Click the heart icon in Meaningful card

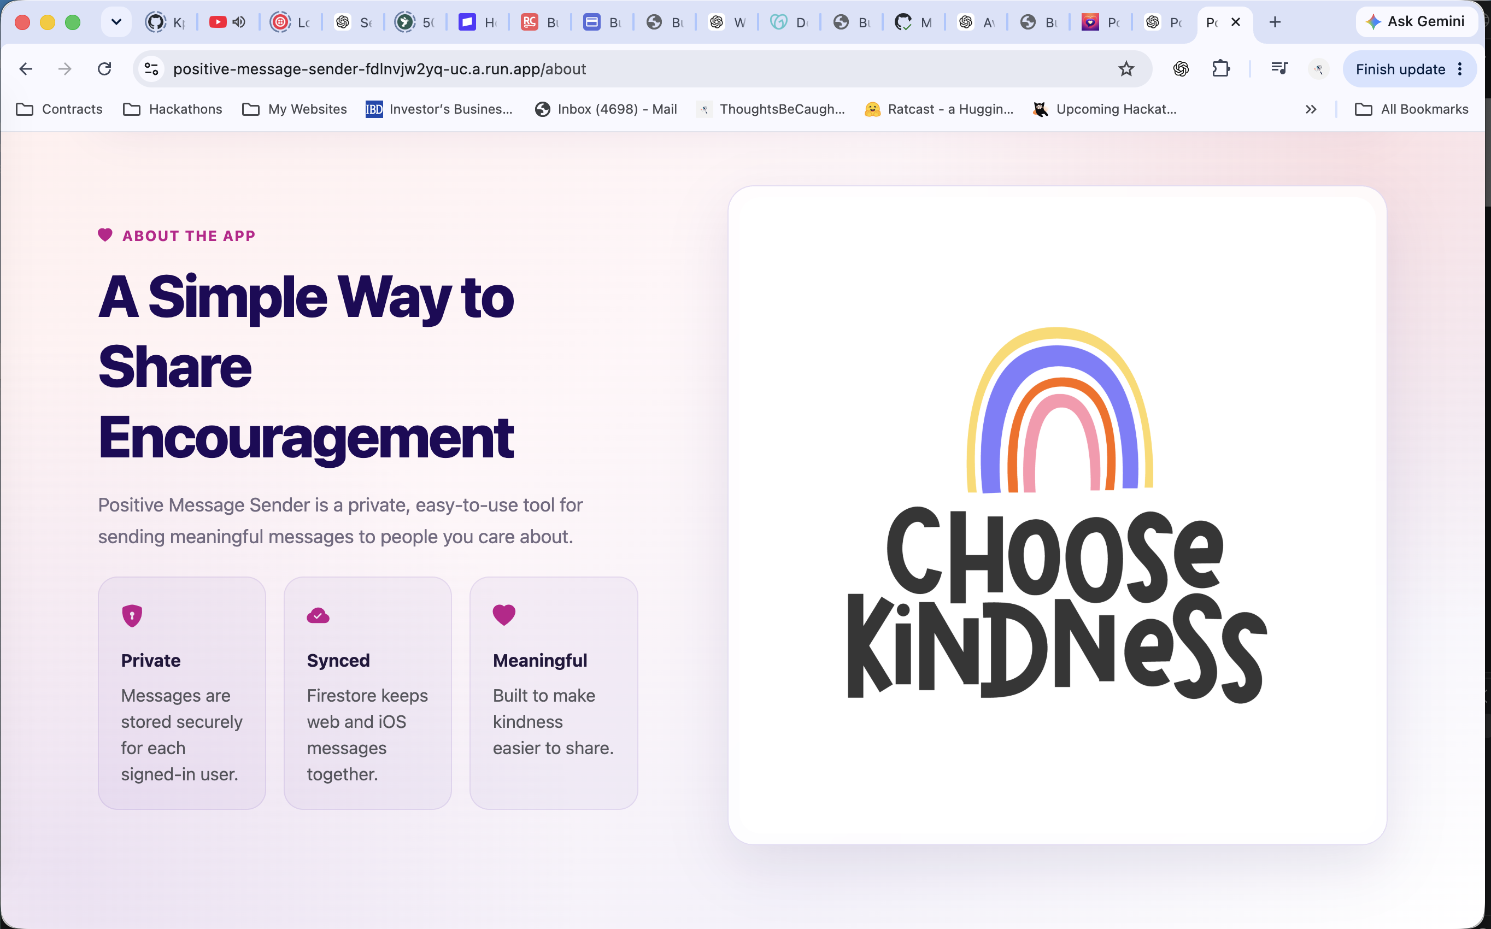click(504, 614)
